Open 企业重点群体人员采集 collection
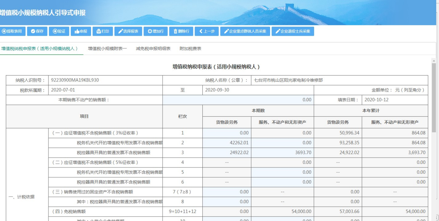This screenshot has height=221, width=439. pos(245,31)
